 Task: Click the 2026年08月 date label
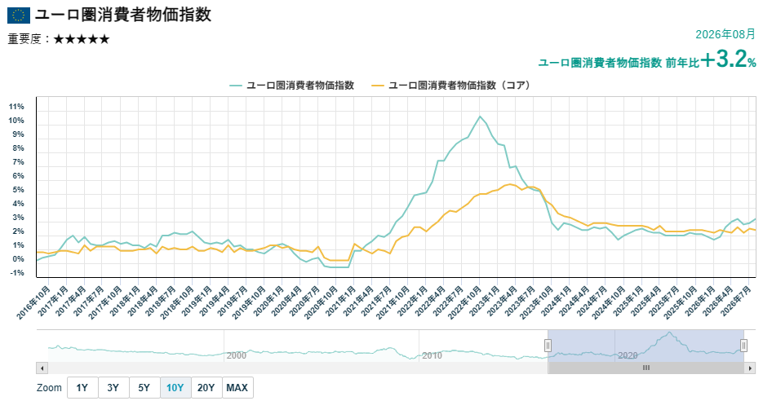[725, 34]
